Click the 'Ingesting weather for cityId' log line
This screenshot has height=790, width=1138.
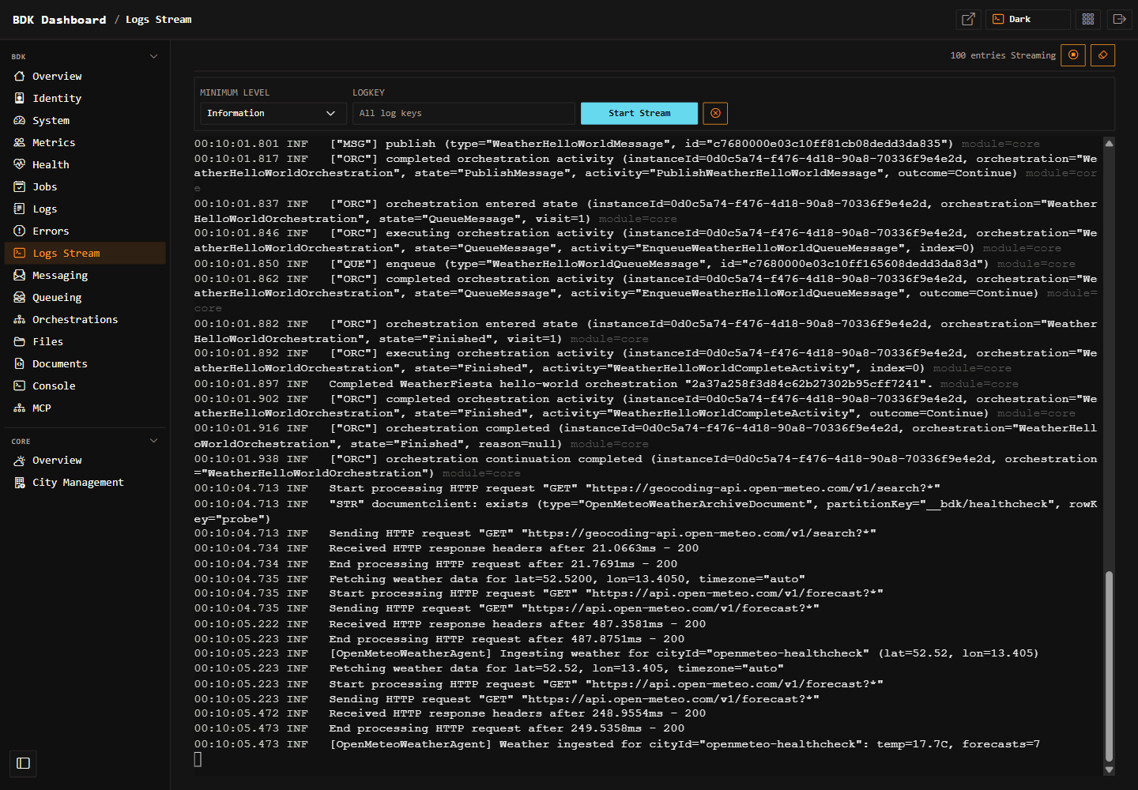(616, 653)
